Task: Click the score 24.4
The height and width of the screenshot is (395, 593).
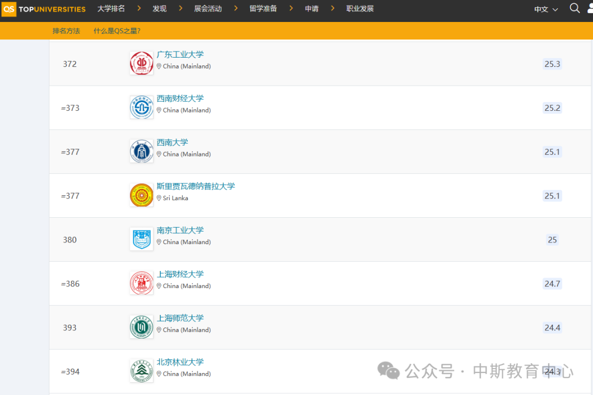Action: (552, 328)
